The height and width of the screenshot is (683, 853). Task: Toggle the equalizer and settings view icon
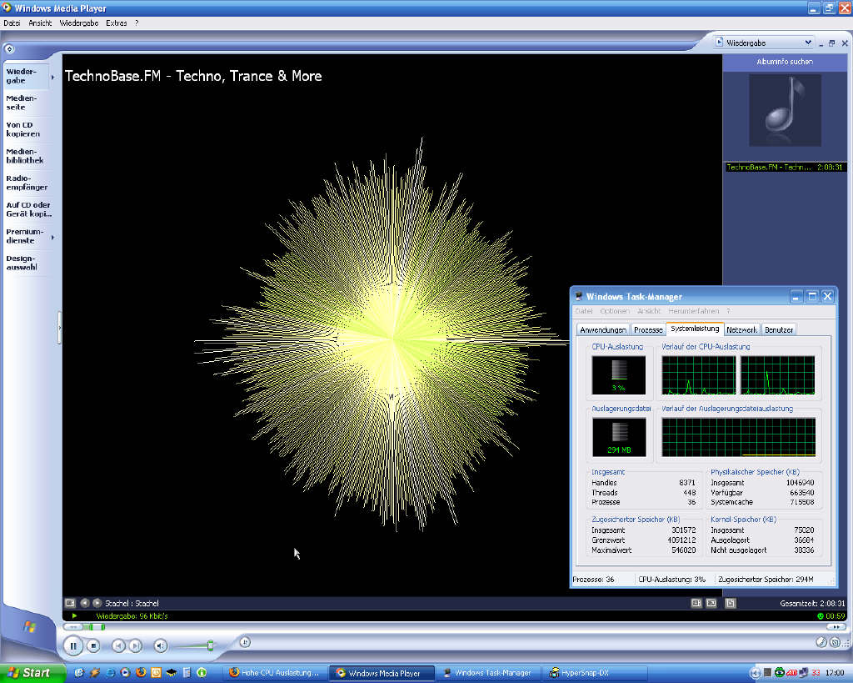click(x=696, y=603)
